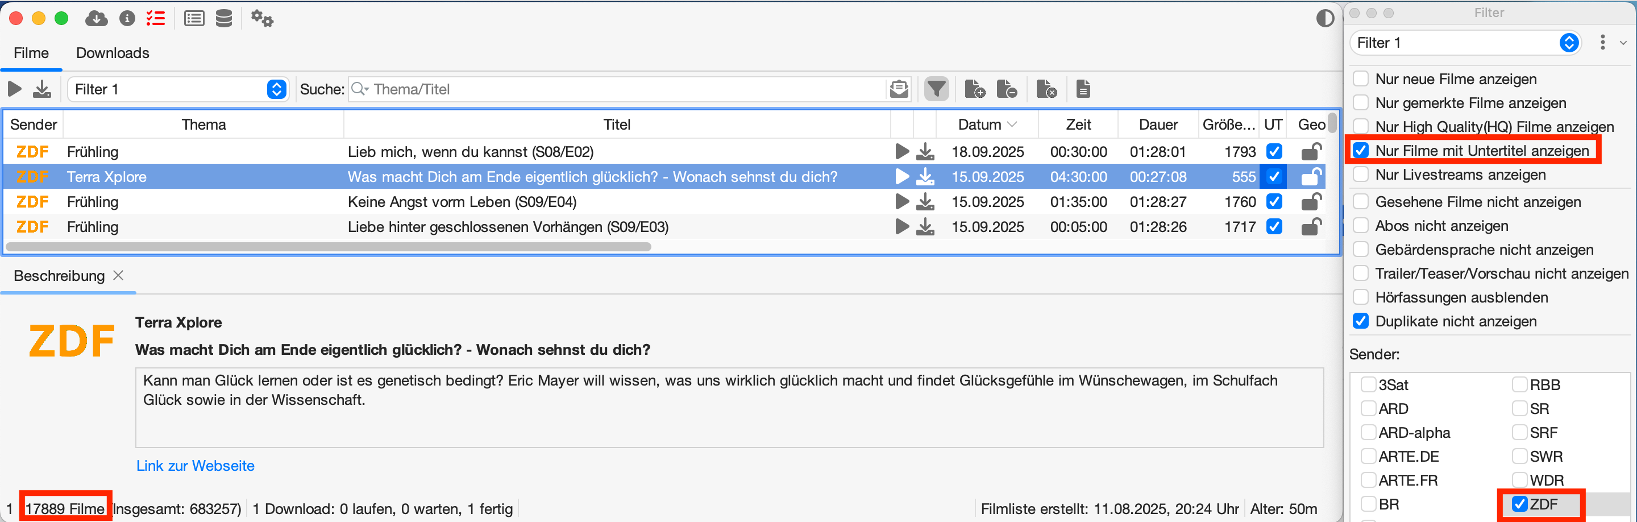Click the red checklist icon
Screen dimensions: 1637x522
pos(156,18)
